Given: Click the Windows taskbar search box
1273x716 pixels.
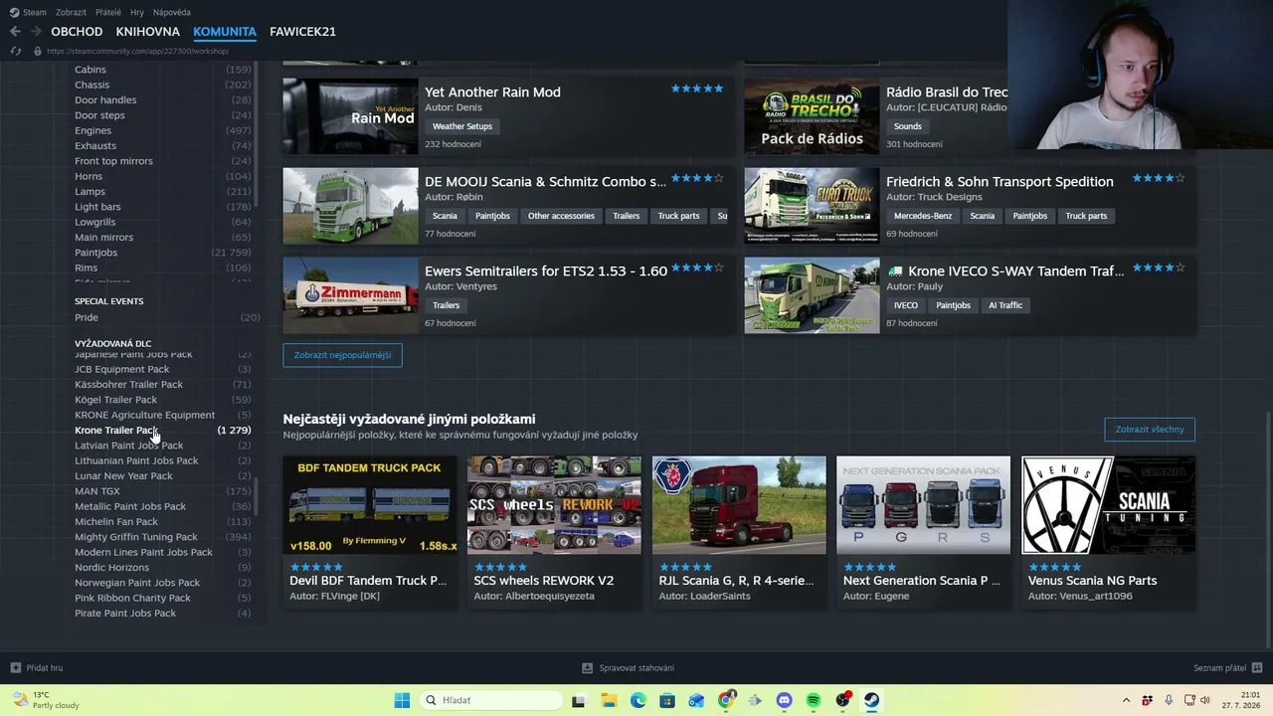Looking at the screenshot, I should [491, 700].
